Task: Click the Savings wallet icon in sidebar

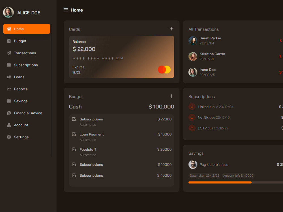Action: 9,101
